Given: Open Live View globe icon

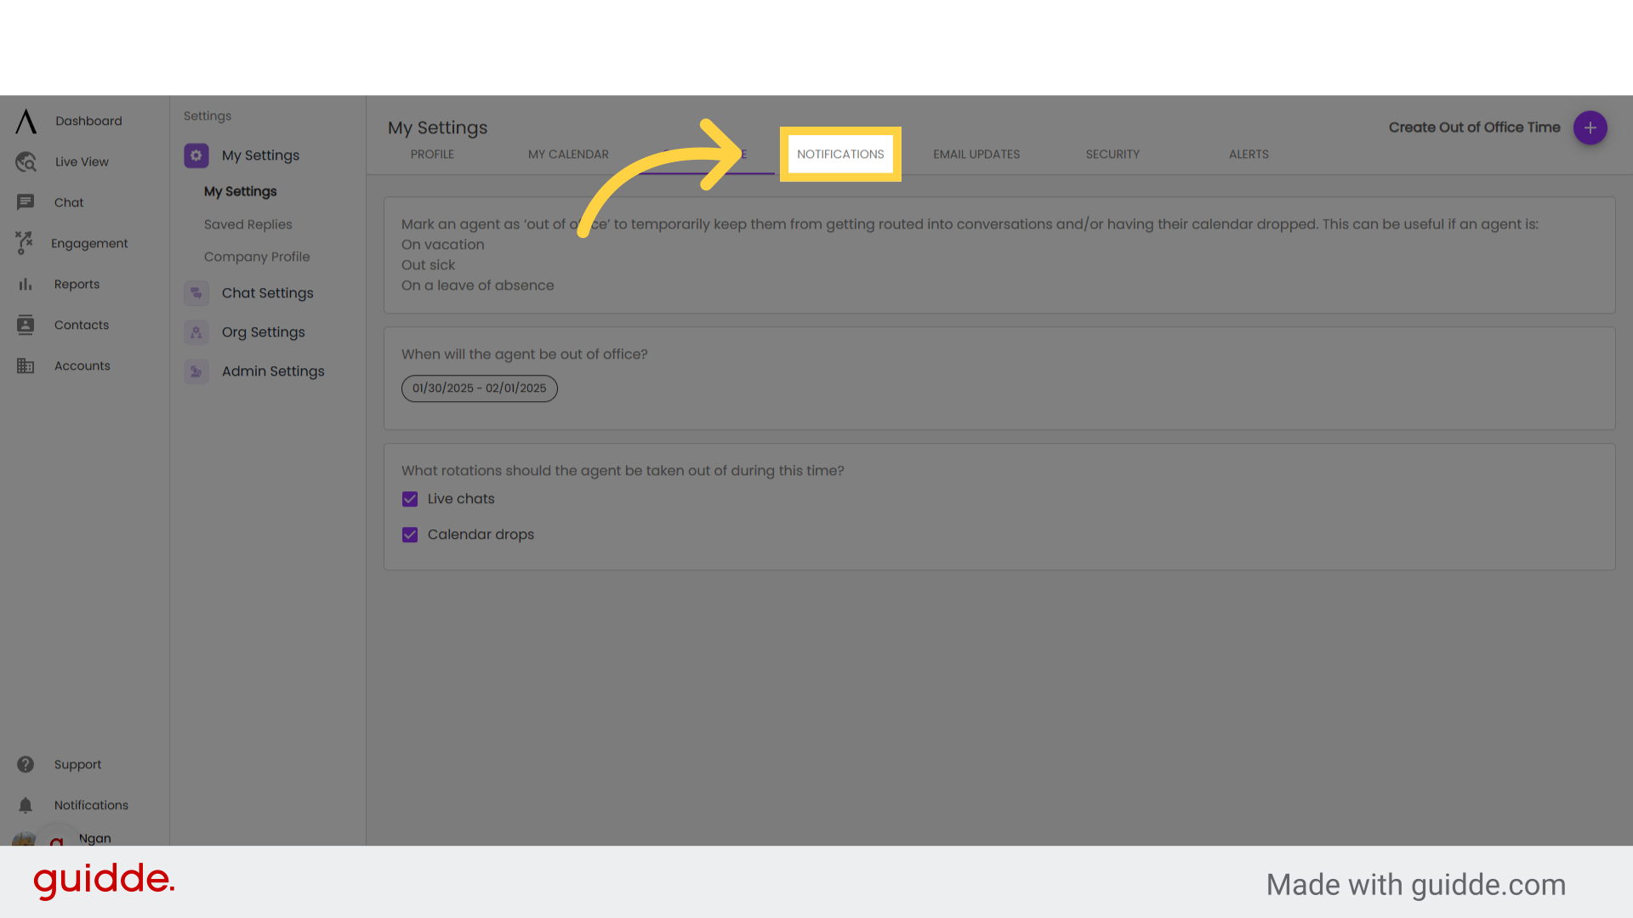Looking at the screenshot, I should (x=26, y=161).
